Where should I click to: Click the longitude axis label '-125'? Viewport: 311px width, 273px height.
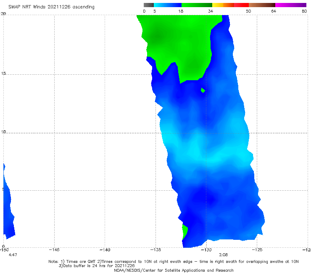click(257, 250)
